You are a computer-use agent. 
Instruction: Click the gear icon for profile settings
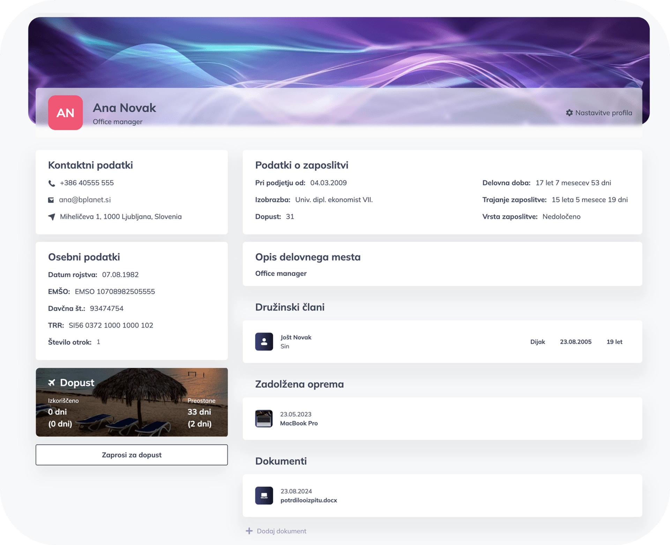pos(569,113)
